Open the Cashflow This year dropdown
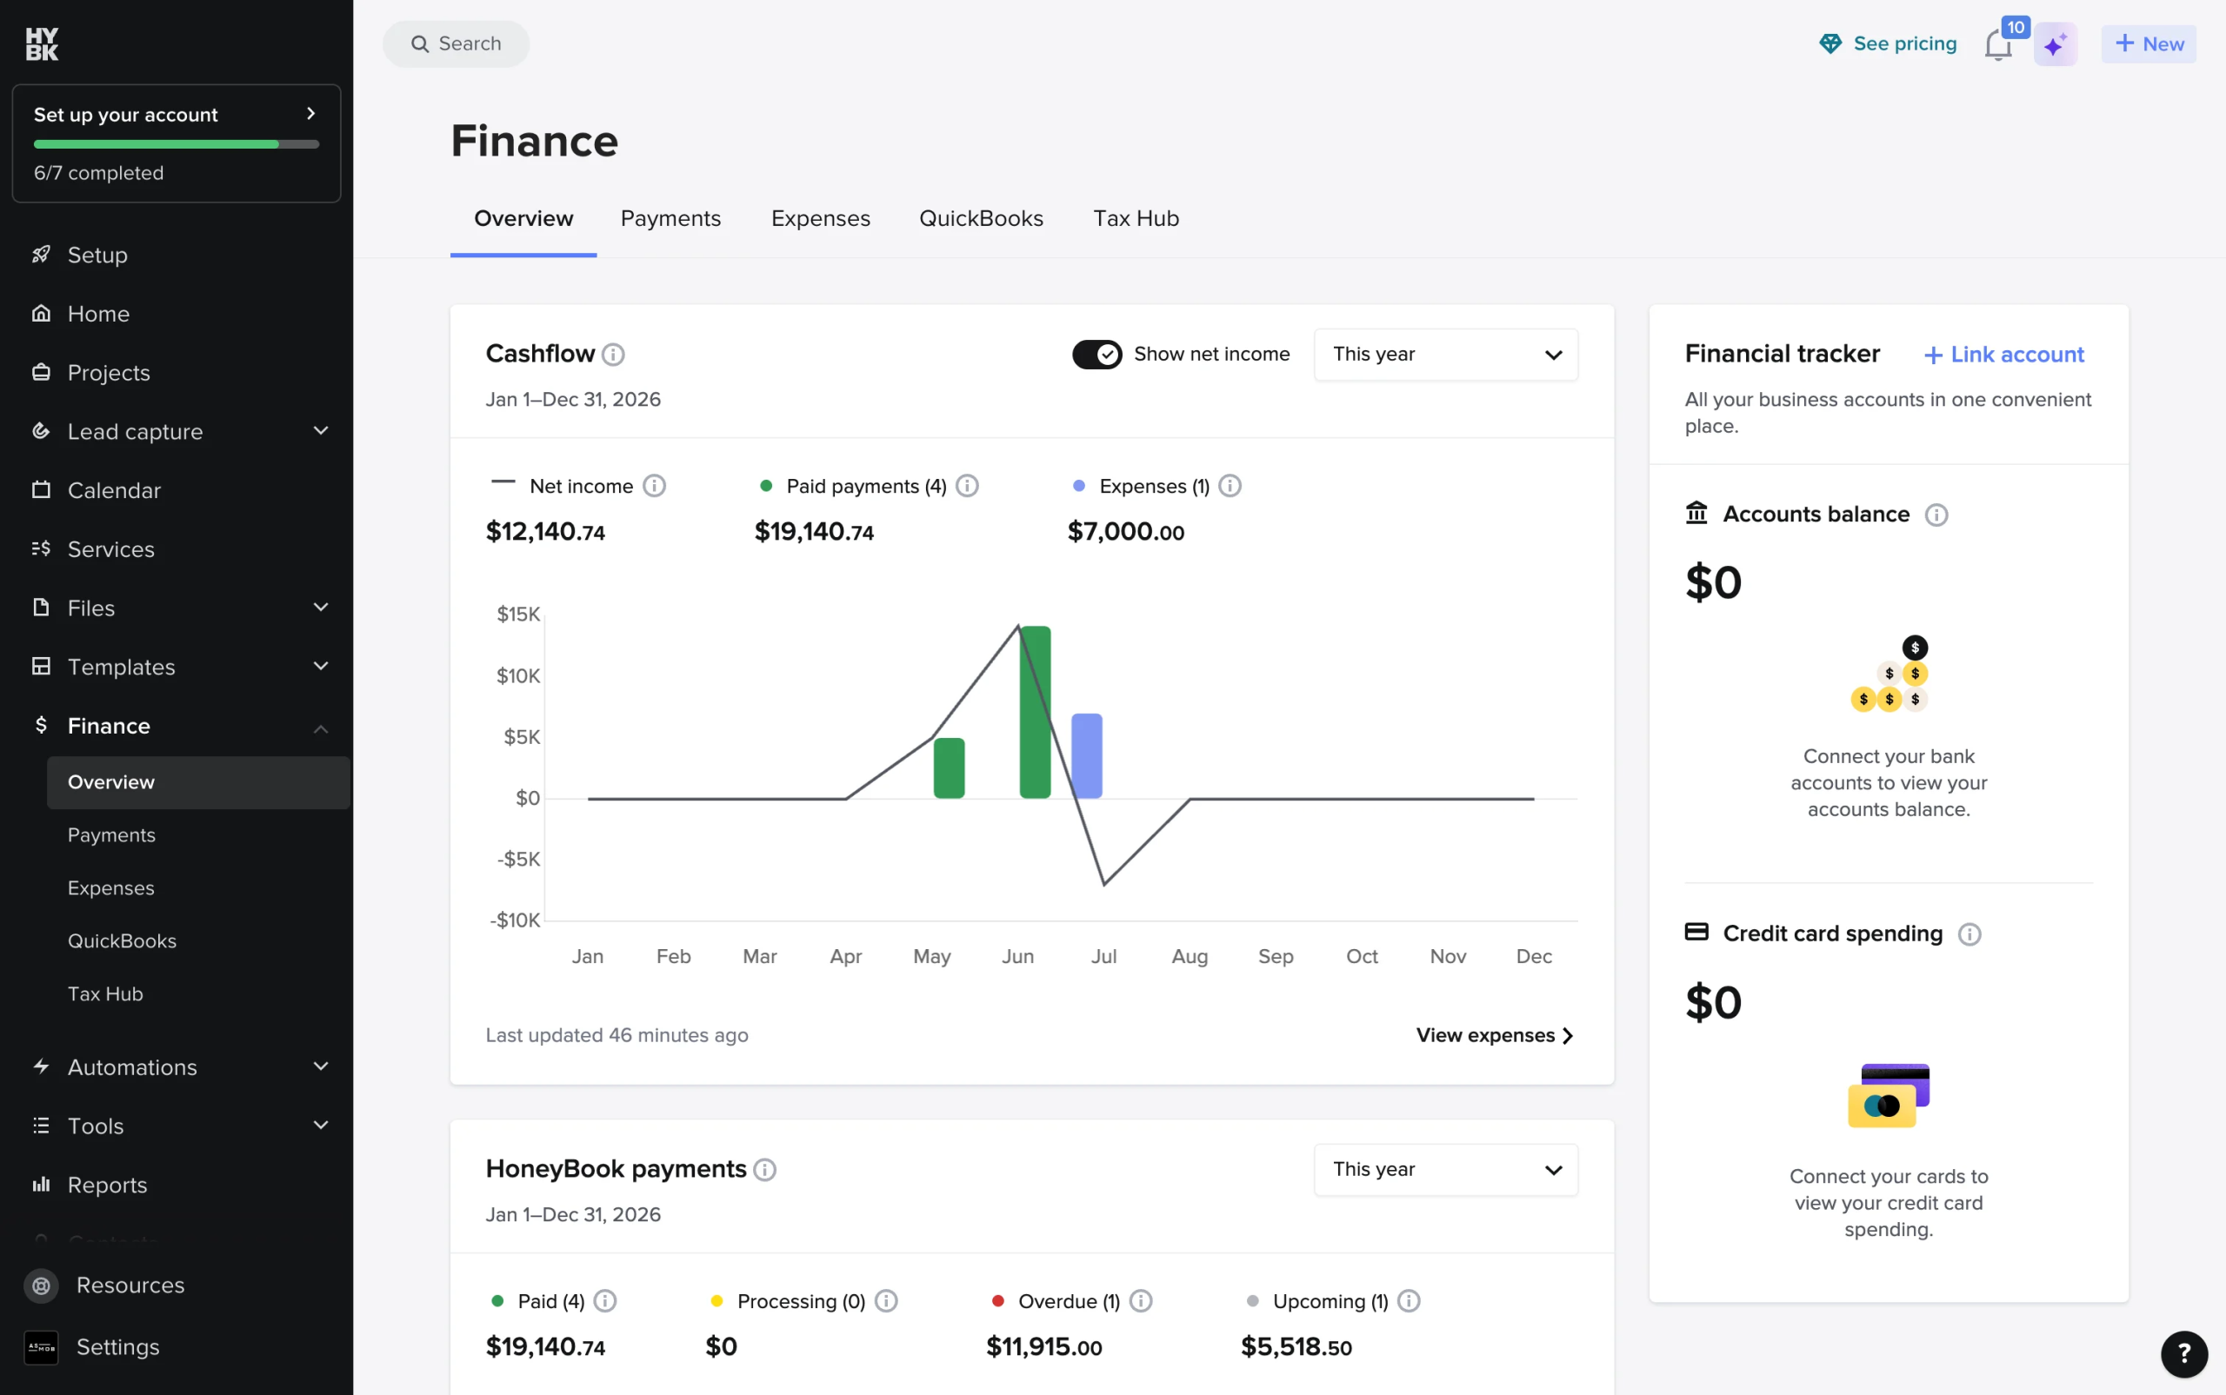 tap(1446, 355)
